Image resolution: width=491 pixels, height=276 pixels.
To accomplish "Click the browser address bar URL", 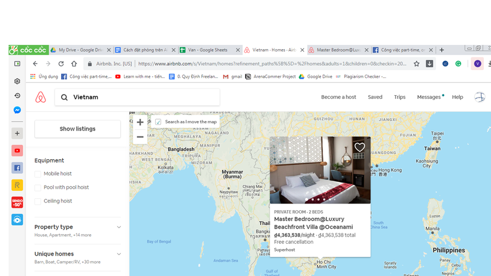I will [x=272, y=64].
